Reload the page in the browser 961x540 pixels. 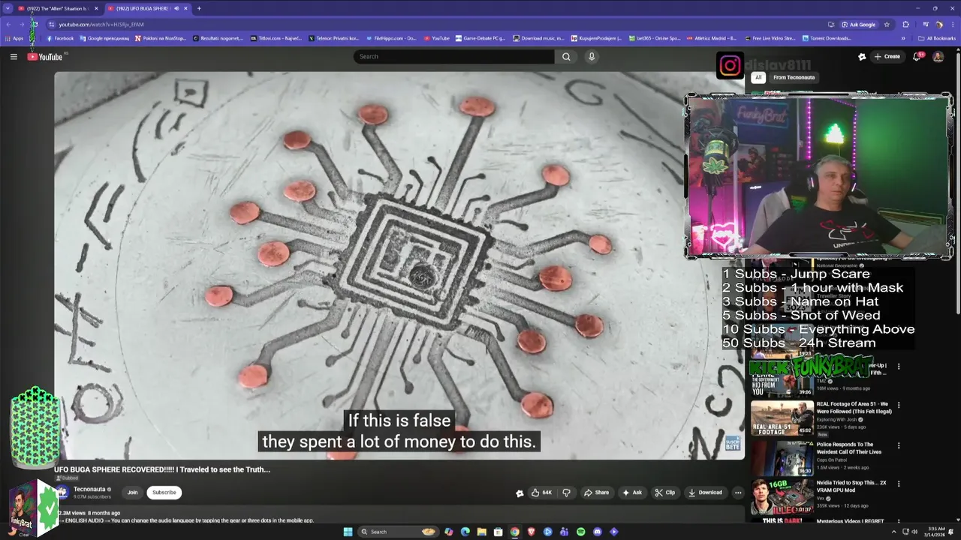[x=35, y=24]
